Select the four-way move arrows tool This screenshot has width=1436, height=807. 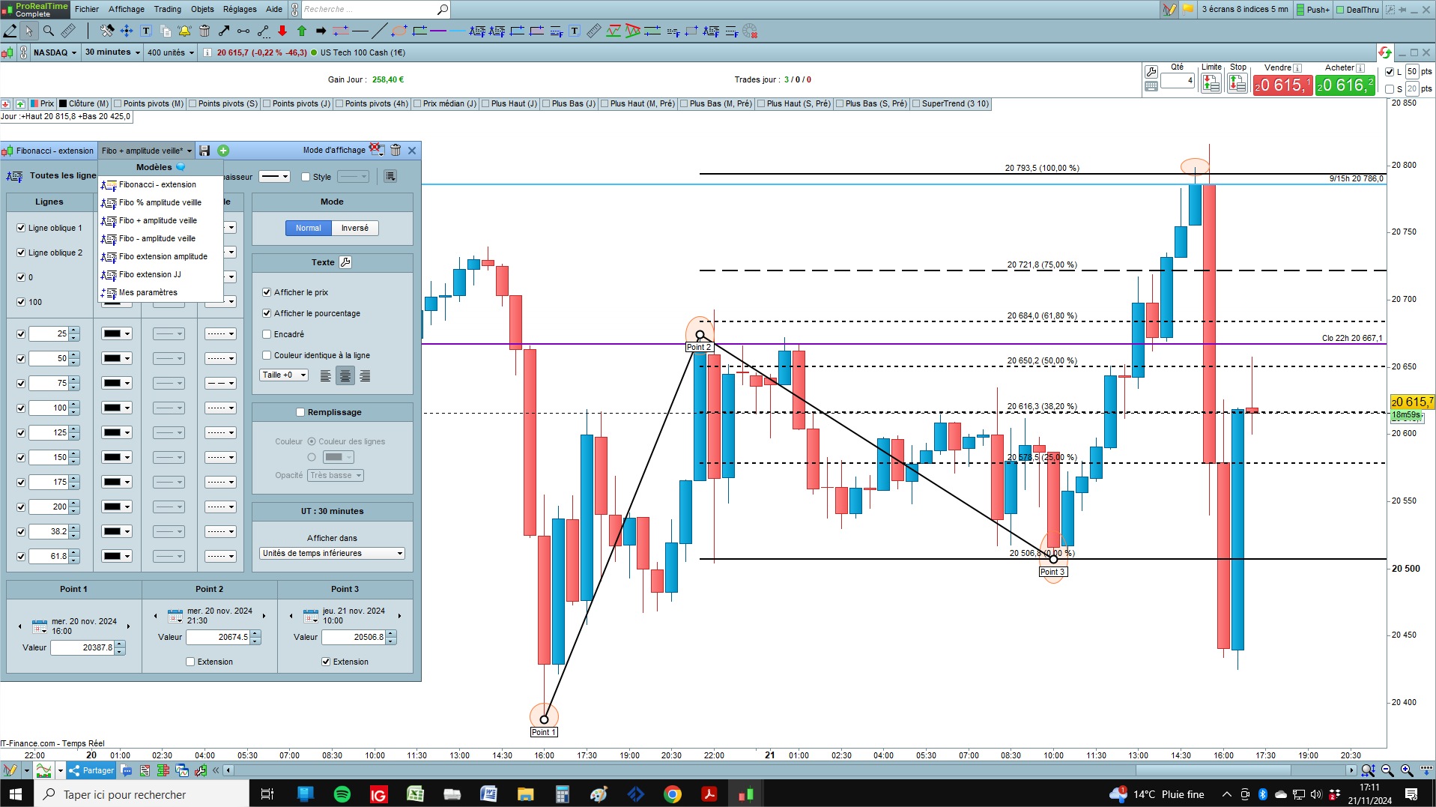pos(127,31)
